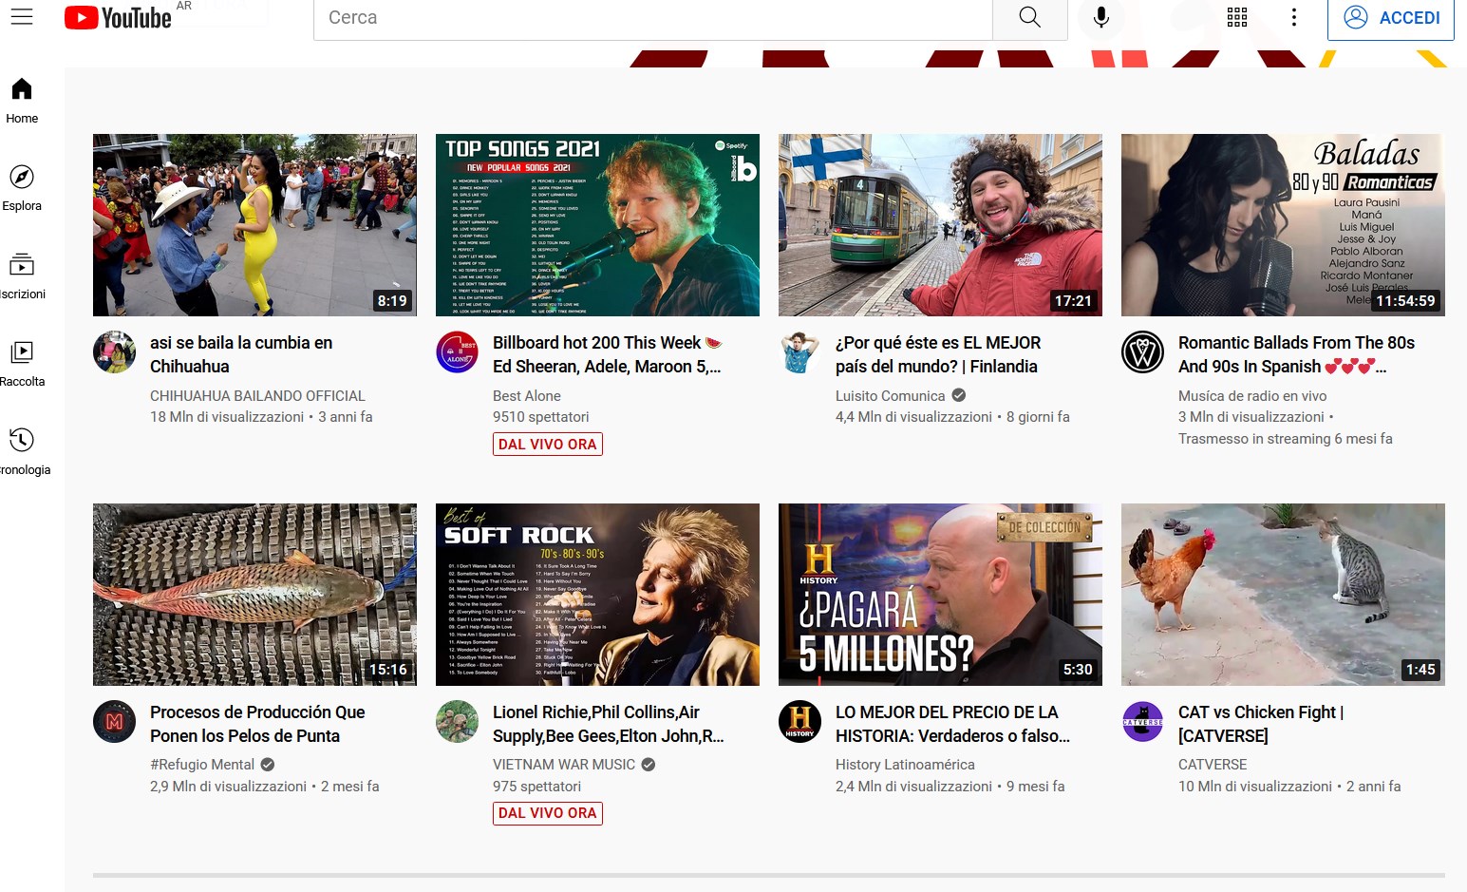The height and width of the screenshot is (892, 1467).
Task: Play the fish production process thumbnail
Action: pyautogui.click(x=254, y=595)
